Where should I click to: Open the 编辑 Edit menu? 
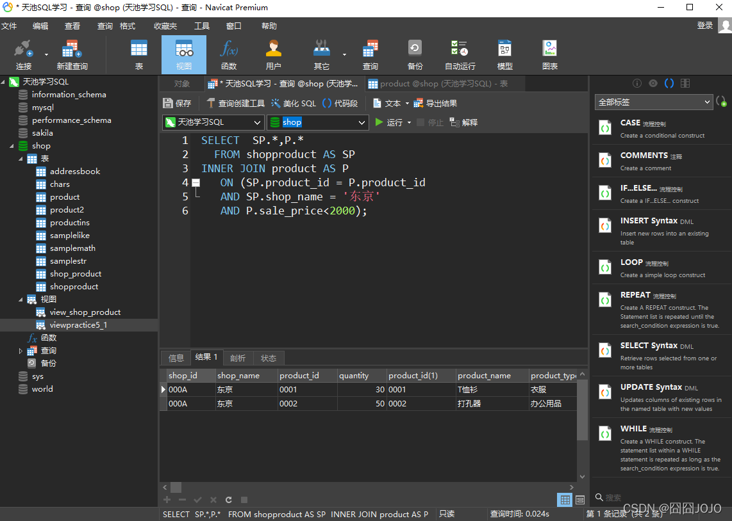(40, 26)
